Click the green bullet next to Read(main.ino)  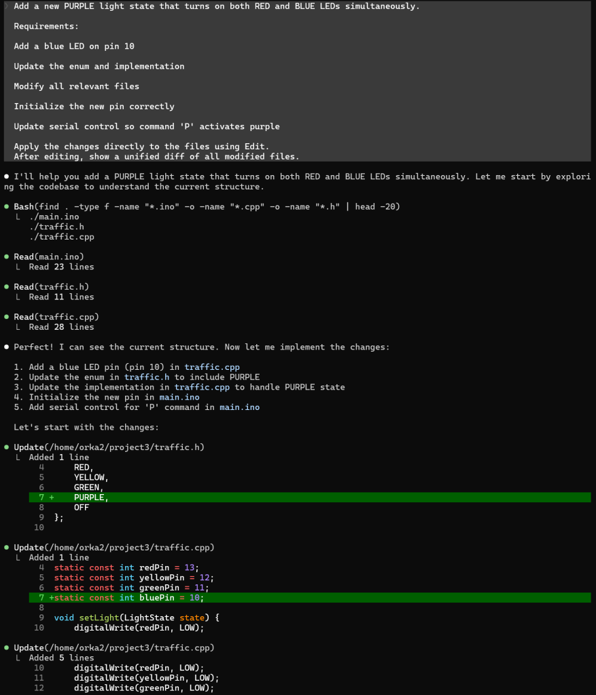[6, 257]
